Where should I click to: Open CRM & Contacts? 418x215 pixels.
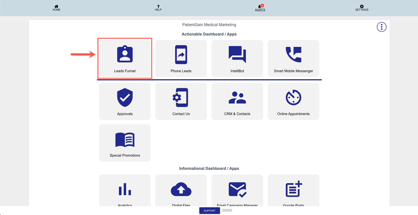(x=237, y=101)
